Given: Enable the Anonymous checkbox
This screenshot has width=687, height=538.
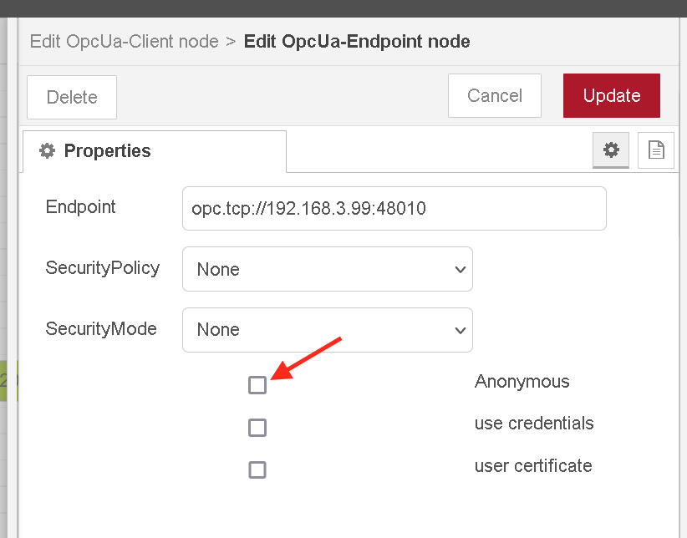Looking at the screenshot, I should 257,385.
